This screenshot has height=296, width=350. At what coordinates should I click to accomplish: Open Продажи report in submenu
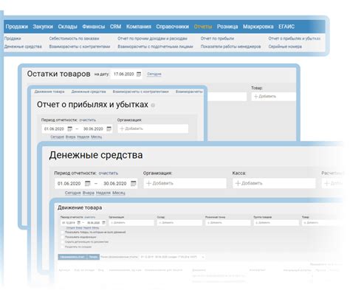tap(13, 38)
